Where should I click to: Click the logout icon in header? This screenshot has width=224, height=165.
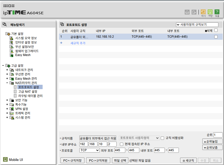tap(194, 12)
